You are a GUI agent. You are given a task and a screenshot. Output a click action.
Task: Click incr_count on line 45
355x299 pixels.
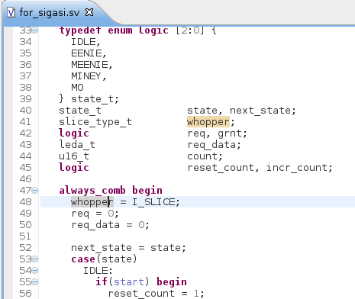tap(297, 168)
